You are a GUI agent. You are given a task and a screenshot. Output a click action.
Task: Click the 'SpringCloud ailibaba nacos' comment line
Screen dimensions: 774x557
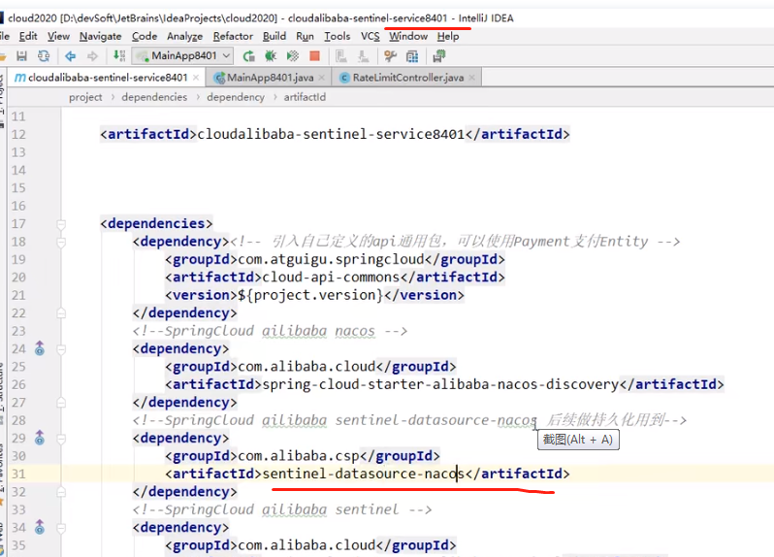(270, 331)
